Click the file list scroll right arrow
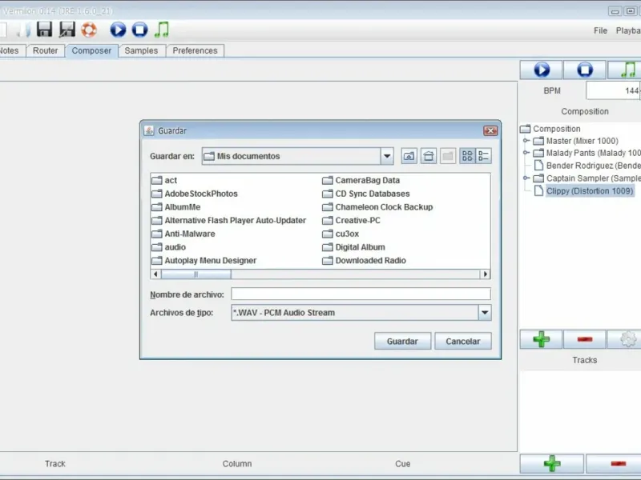The width and height of the screenshot is (641, 480). [x=486, y=274]
